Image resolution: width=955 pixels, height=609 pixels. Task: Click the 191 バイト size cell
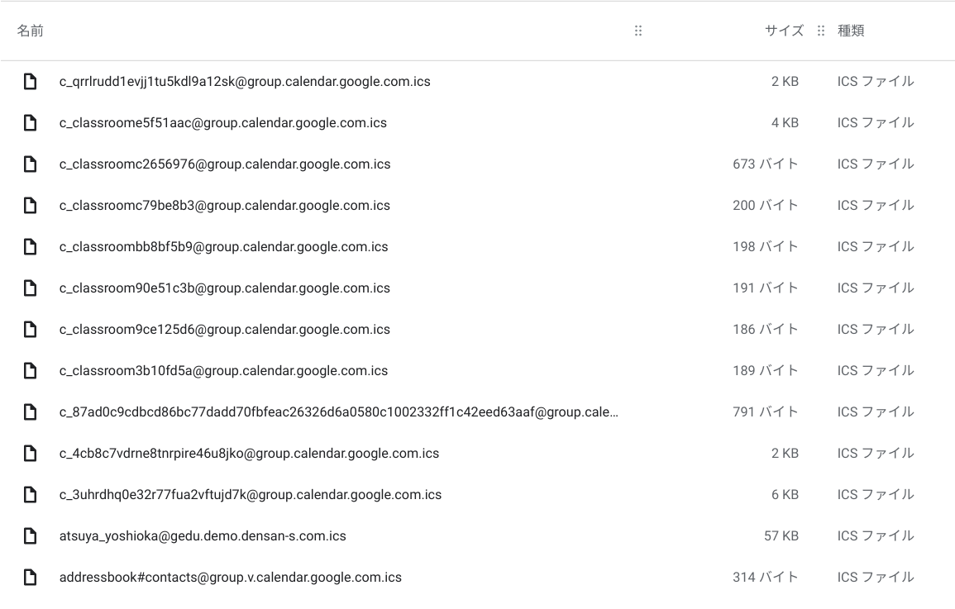766,288
